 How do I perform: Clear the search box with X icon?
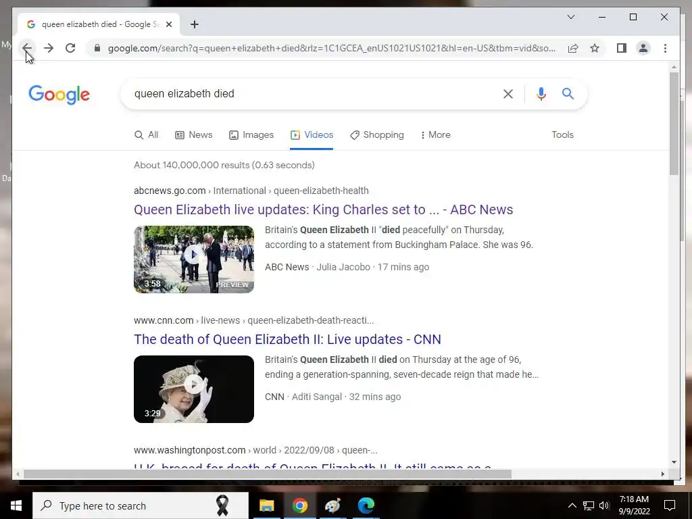508,93
